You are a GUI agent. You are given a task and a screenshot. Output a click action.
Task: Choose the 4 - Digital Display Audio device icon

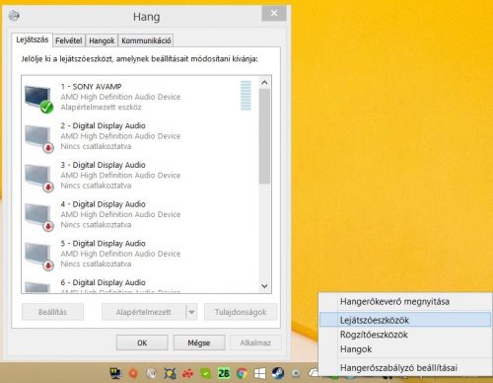tap(38, 217)
